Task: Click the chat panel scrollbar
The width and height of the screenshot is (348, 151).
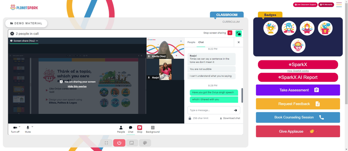Action: pyautogui.click(x=242, y=95)
